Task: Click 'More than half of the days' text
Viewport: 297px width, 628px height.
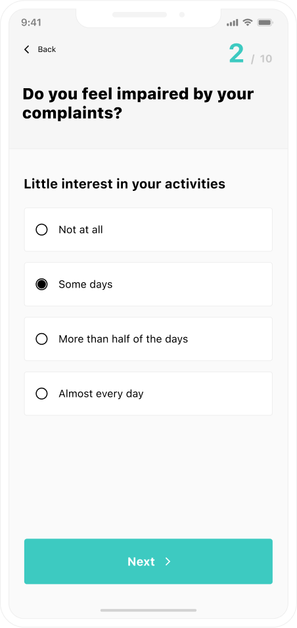Action: [123, 339]
